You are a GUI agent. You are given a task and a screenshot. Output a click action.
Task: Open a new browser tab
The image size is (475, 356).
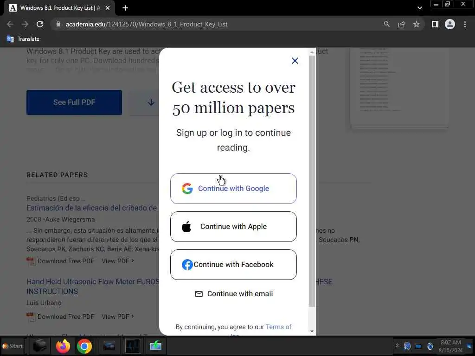tap(125, 8)
